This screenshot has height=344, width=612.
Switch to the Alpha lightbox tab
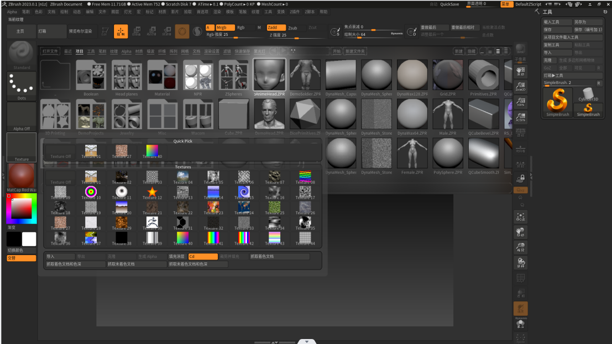tap(127, 51)
